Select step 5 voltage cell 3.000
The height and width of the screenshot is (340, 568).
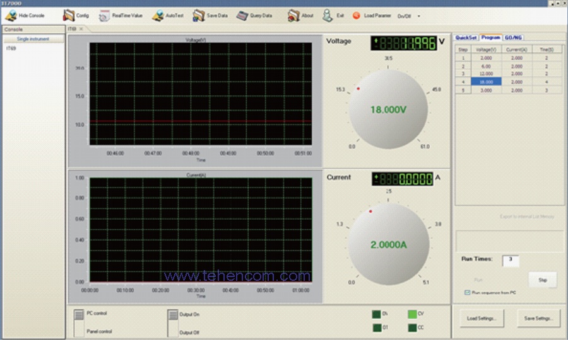486,90
